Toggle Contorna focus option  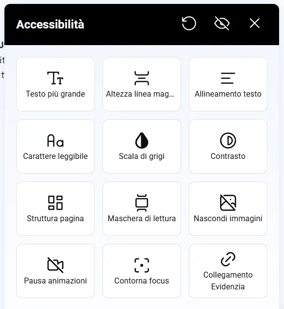tap(142, 271)
